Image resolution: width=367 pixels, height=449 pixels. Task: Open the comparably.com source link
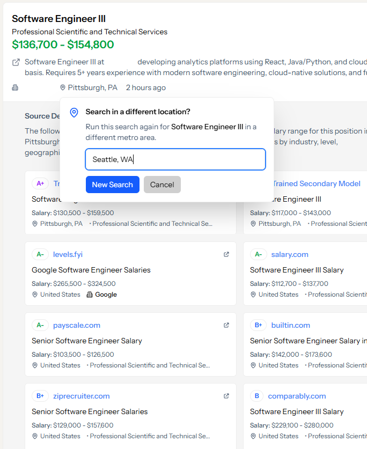tap(297, 396)
